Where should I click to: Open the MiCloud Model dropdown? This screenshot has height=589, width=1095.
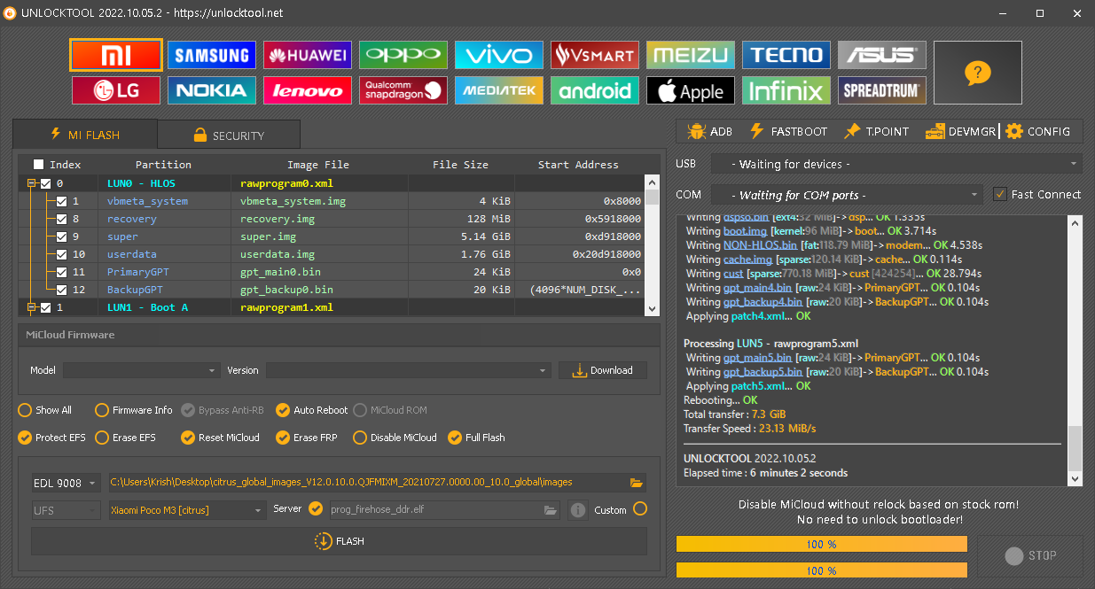click(x=141, y=370)
